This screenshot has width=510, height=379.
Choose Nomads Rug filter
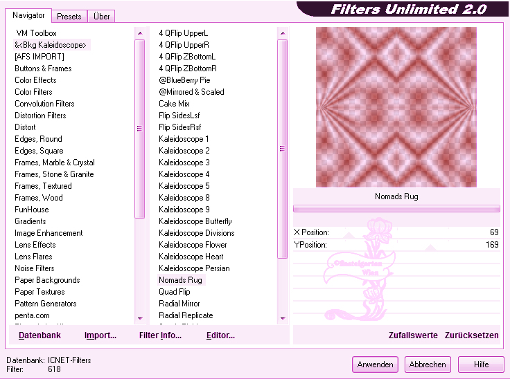pyautogui.click(x=181, y=280)
